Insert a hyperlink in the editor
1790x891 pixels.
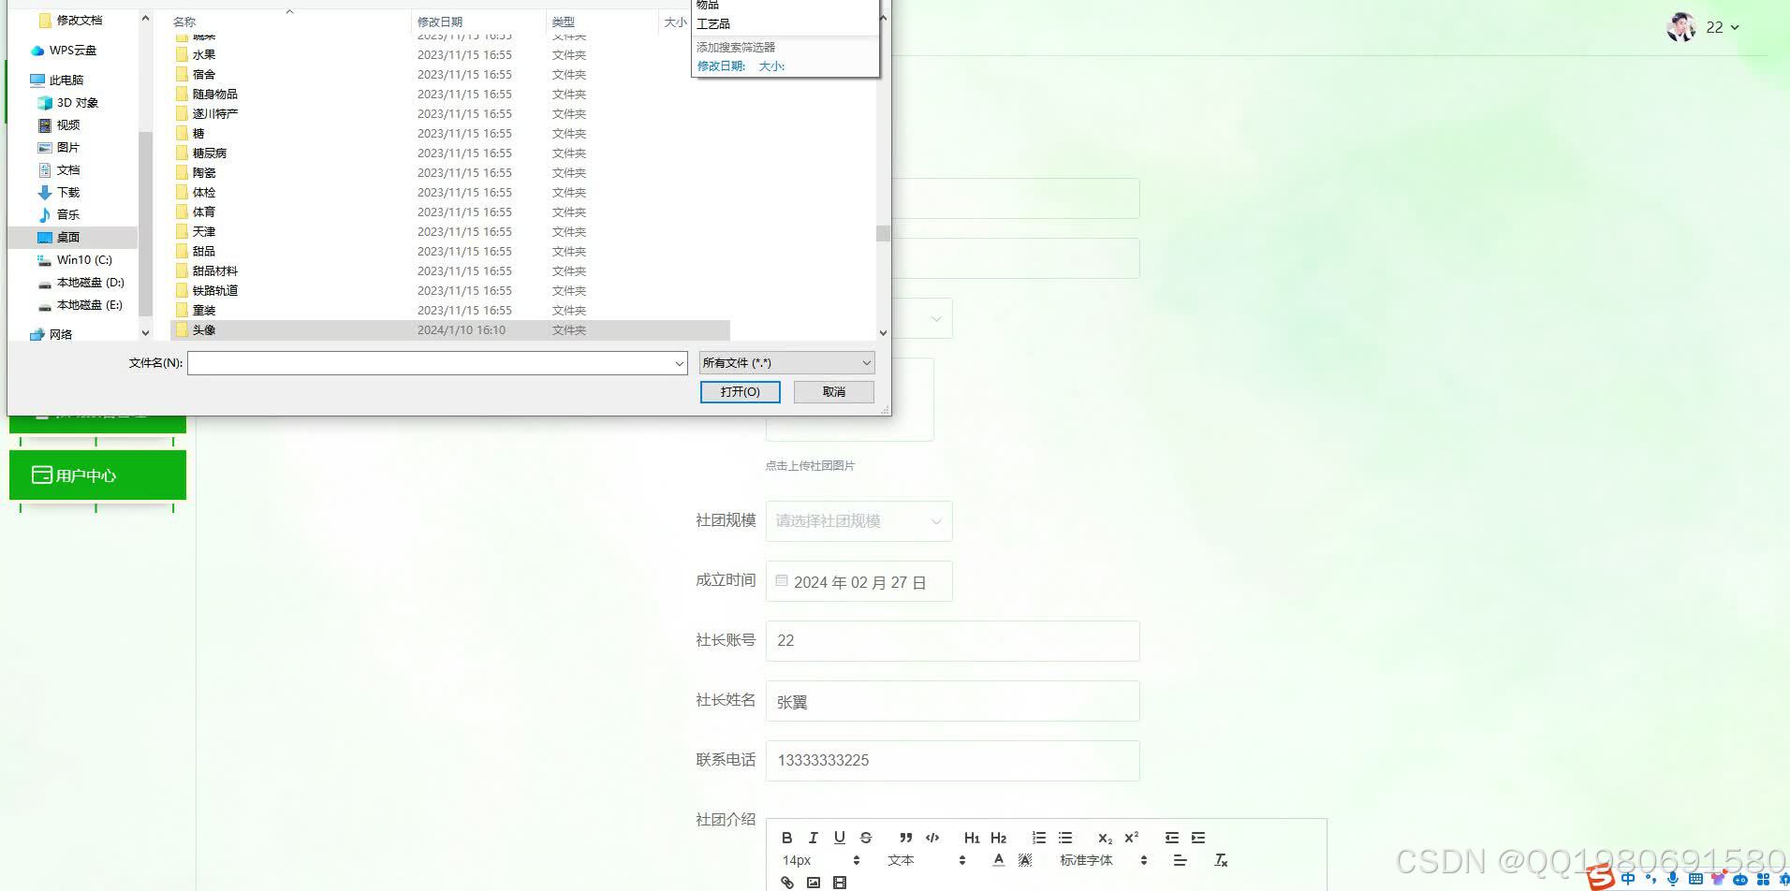786,881
